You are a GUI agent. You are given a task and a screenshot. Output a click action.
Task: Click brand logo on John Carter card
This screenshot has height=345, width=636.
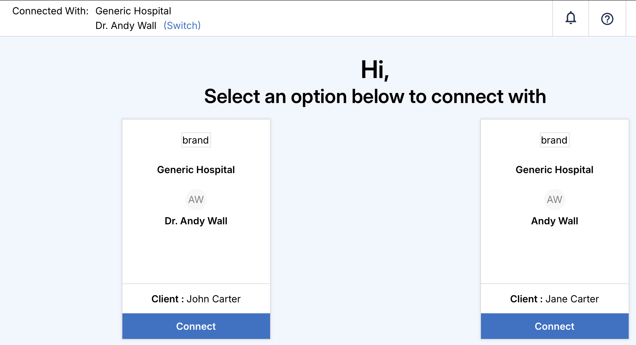click(196, 140)
